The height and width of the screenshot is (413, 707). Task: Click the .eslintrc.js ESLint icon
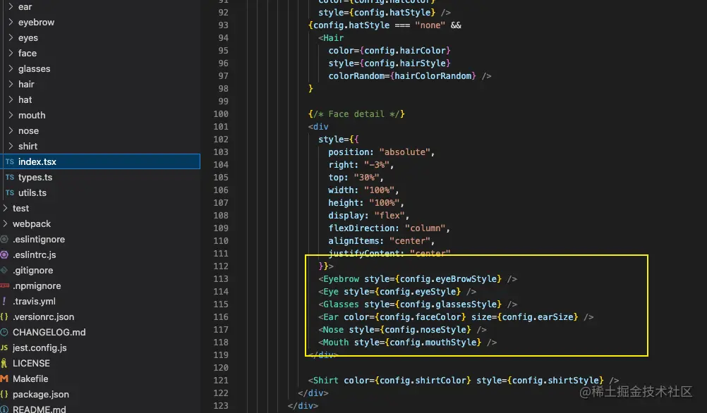pyautogui.click(x=4, y=254)
